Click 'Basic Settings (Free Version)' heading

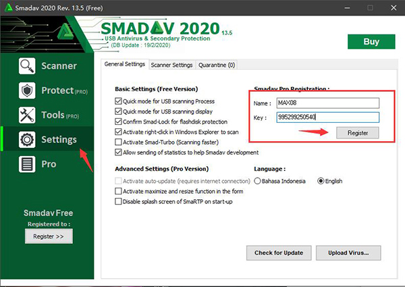[157, 89]
